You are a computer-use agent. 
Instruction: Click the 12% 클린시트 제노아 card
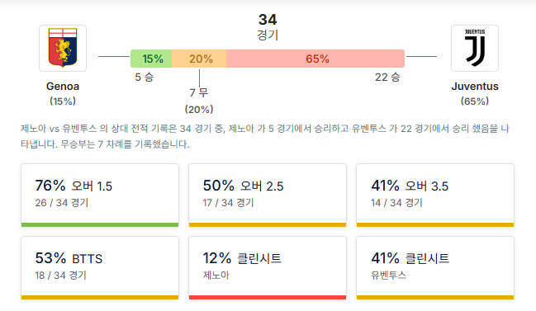click(268, 268)
